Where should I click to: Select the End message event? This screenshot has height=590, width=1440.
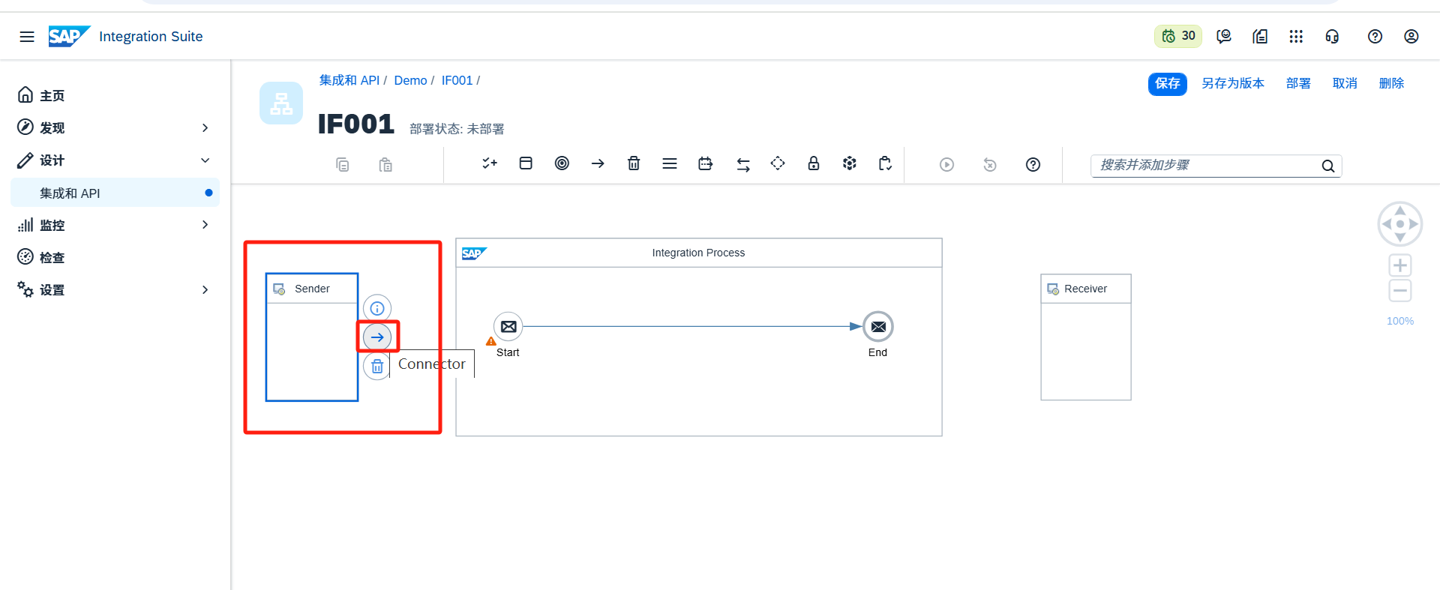[878, 327]
